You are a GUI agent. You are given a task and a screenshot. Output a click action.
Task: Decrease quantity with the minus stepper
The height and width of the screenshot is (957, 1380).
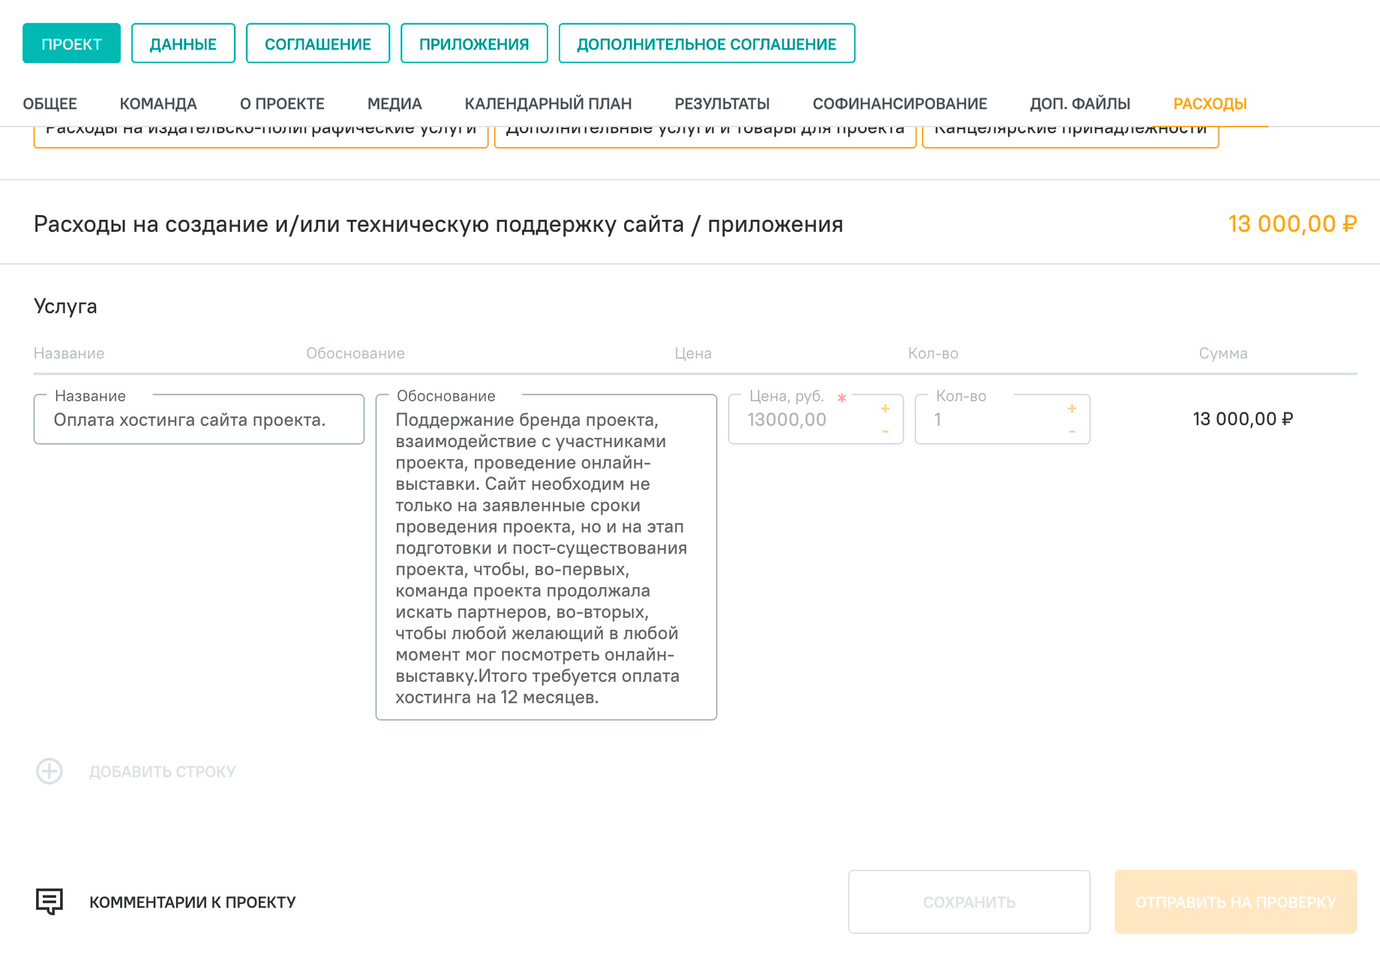point(1072,432)
